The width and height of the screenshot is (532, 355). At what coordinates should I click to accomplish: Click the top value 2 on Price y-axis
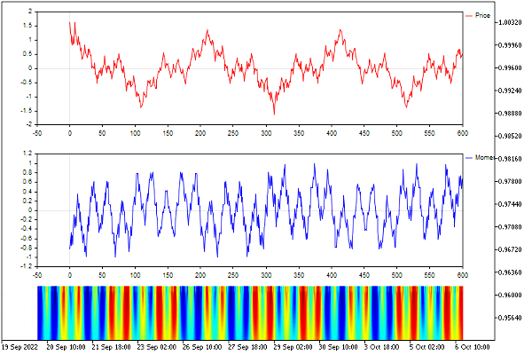click(31, 12)
